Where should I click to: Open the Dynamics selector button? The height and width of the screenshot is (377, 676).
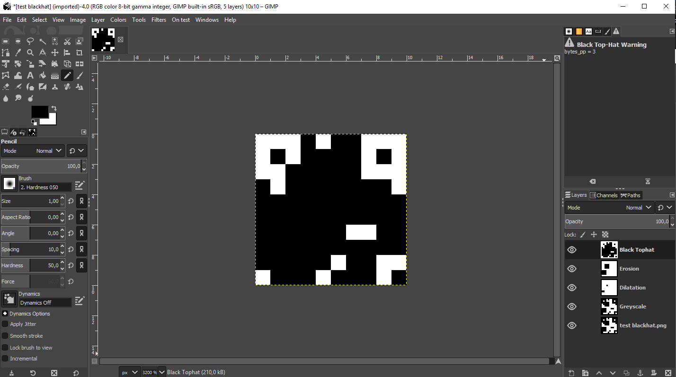tap(9, 298)
